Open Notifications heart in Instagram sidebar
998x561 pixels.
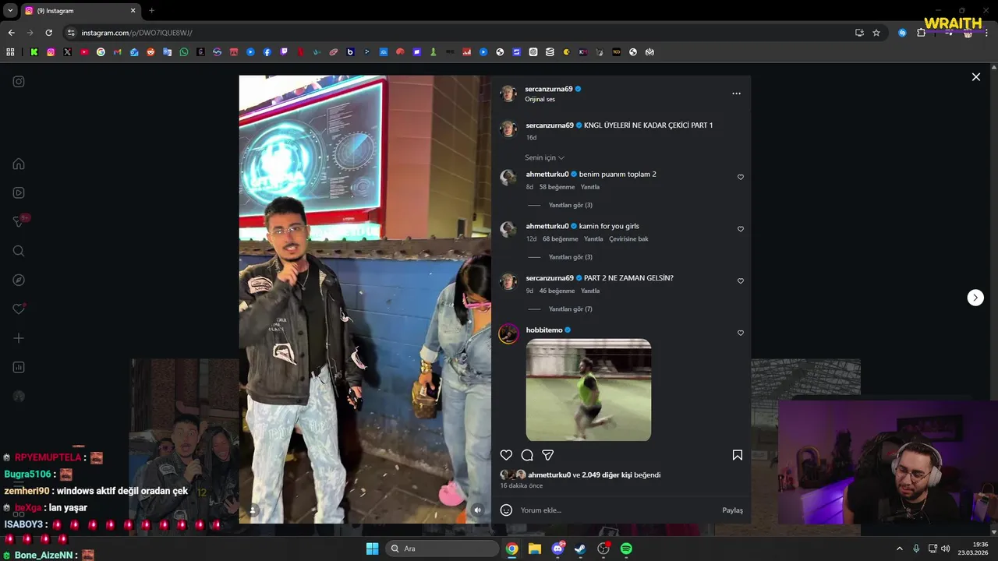pos(19,309)
